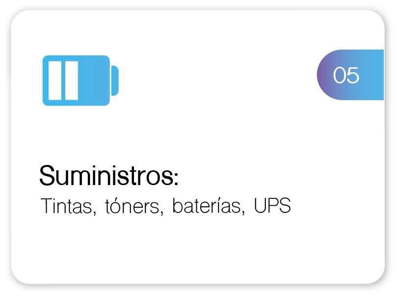Click the word tóners
Viewport: 397px width, 296px height.
[x=133, y=207]
